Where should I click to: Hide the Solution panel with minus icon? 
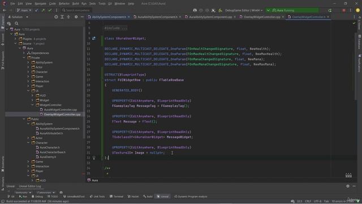82,17
